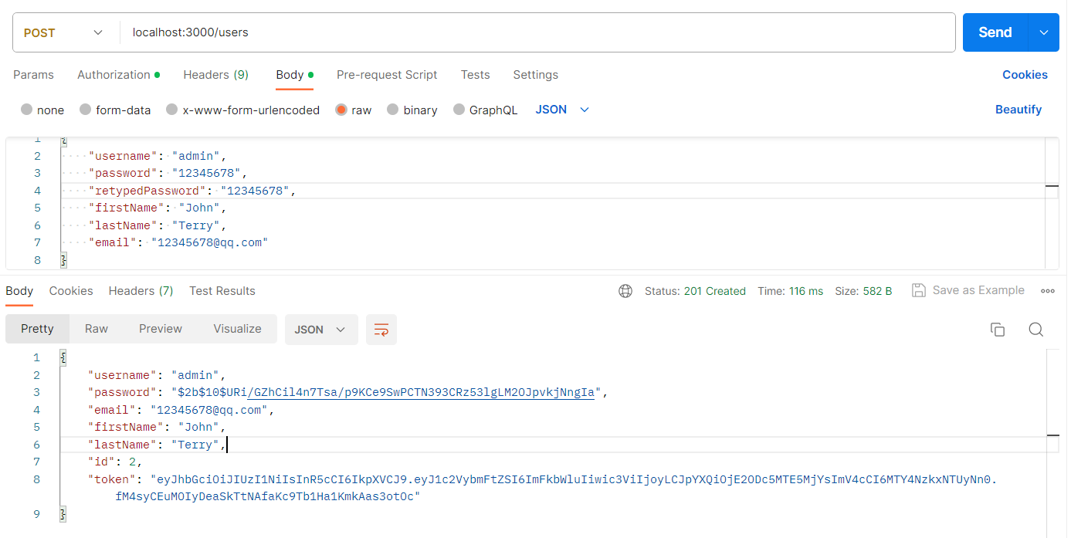This screenshot has height=538, width=1071.
Task: Click the Send button
Action: pos(995,32)
